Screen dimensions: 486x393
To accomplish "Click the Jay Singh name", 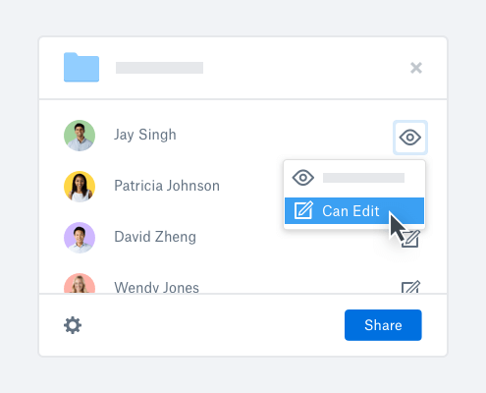I will coord(145,135).
